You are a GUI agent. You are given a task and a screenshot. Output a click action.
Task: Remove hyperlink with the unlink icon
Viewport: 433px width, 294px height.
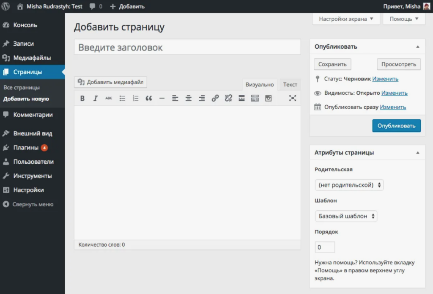pyautogui.click(x=228, y=98)
